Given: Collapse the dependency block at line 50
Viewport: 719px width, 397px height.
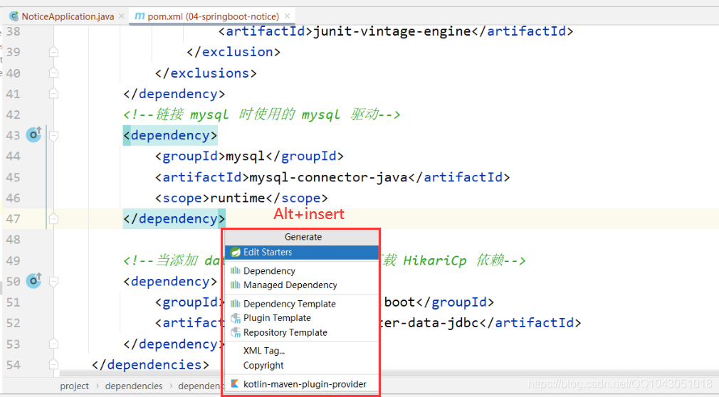Looking at the screenshot, I should (53, 282).
